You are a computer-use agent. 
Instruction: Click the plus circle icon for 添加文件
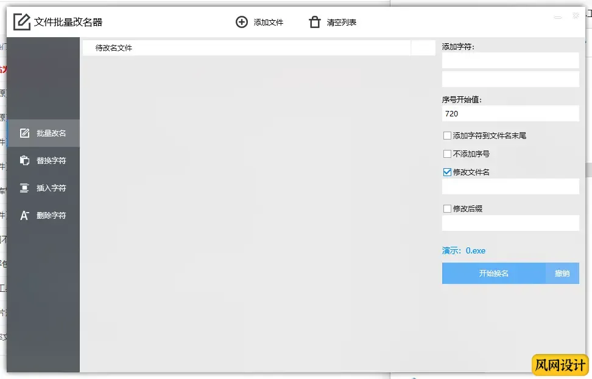[x=242, y=23]
